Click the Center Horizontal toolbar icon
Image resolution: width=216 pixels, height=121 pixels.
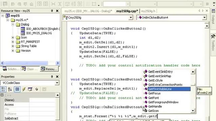point(46,4)
